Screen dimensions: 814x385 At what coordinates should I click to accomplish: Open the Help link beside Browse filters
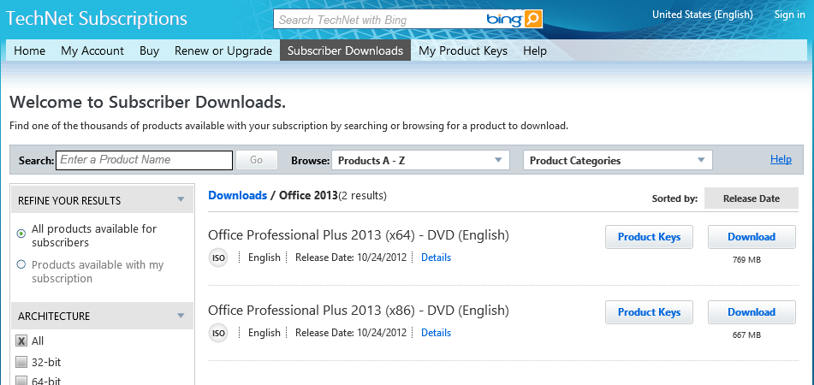coord(781,159)
